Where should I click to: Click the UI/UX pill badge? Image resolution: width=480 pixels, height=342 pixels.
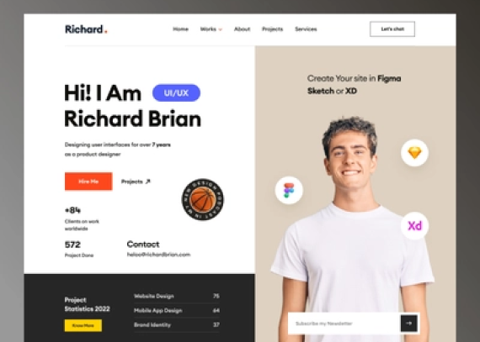pos(176,92)
